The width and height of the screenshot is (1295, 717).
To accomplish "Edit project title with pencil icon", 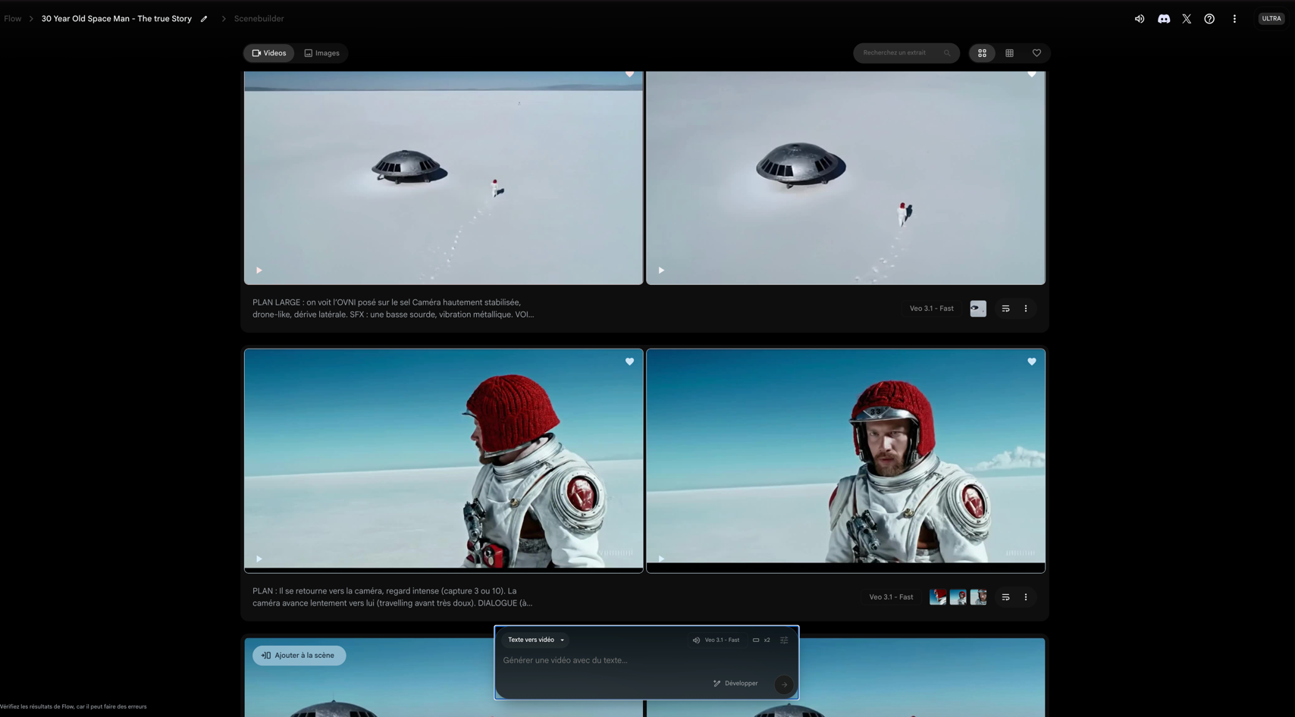I will [204, 19].
